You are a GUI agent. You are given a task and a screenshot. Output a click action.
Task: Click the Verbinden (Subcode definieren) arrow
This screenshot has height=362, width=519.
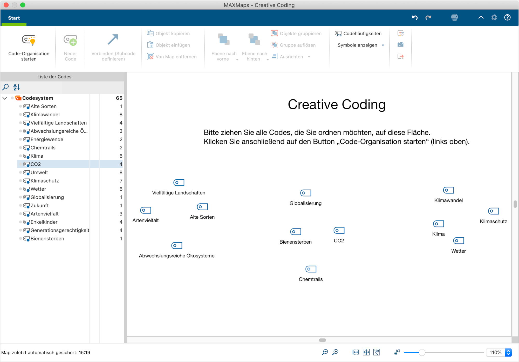pos(113,40)
